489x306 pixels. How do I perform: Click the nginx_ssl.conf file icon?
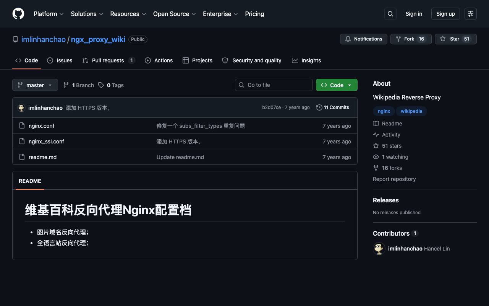click(22, 141)
